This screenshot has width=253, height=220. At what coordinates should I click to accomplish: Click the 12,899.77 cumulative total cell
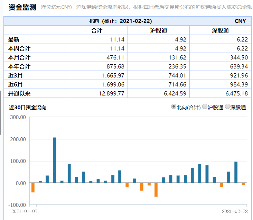click(97, 93)
